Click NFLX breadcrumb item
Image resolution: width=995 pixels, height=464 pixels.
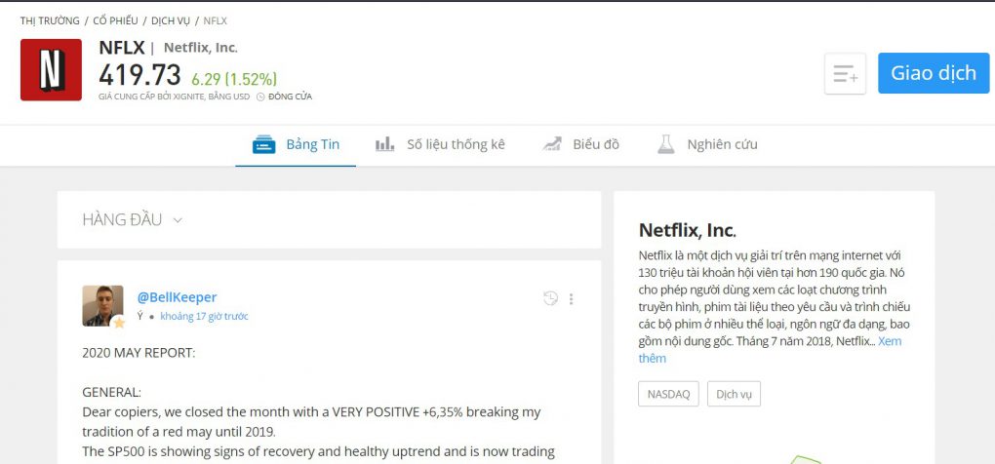tap(216, 20)
